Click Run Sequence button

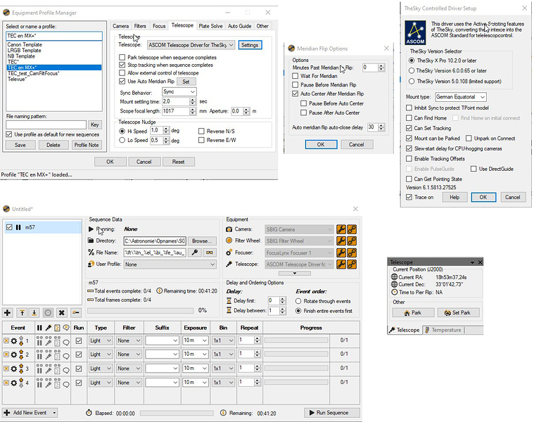[332, 413]
